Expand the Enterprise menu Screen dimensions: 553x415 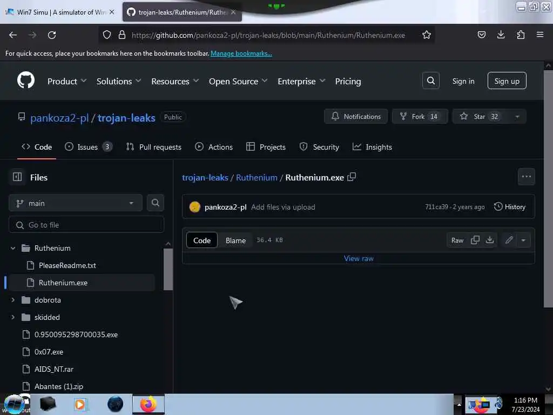pyautogui.click(x=301, y=81)
